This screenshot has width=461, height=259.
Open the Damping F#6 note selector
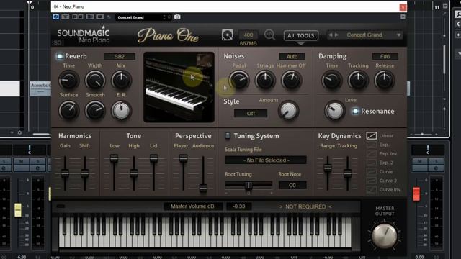tap(385, 56)
